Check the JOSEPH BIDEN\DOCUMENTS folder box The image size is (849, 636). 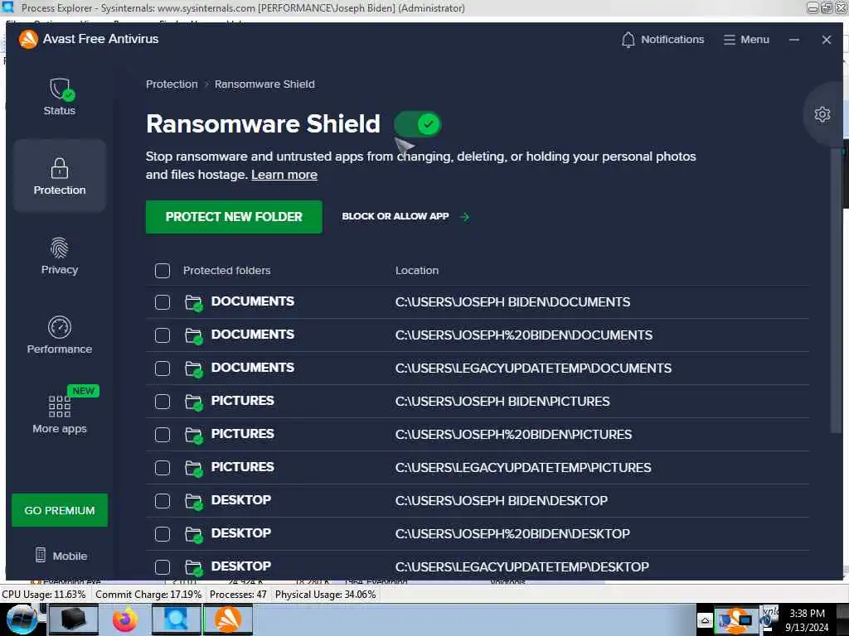[x=163, y=302]
